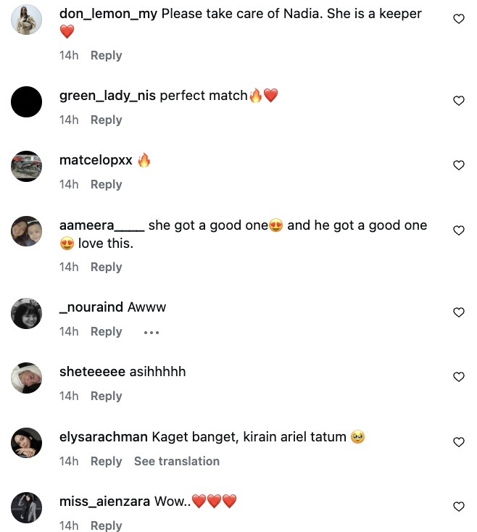Like elysarachman's comment with the heart
The width and height of the screenshot is (477, 532).
pos(458,442)
